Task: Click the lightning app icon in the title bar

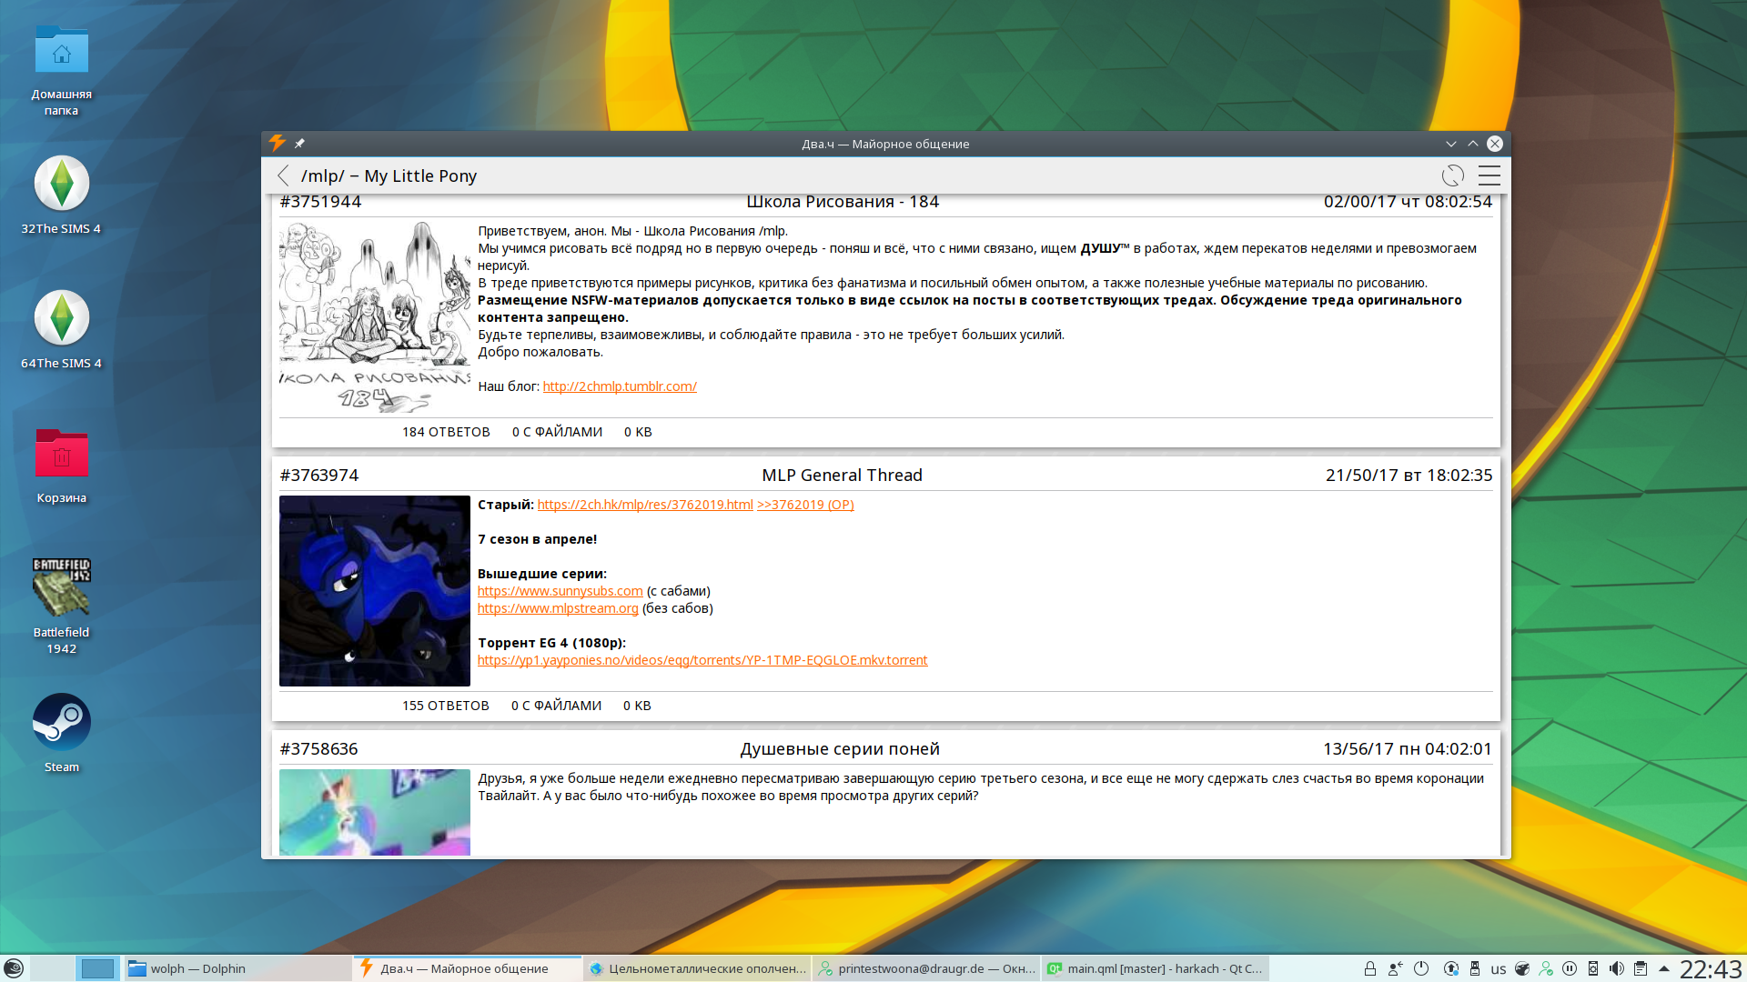Action: point(278,143)
